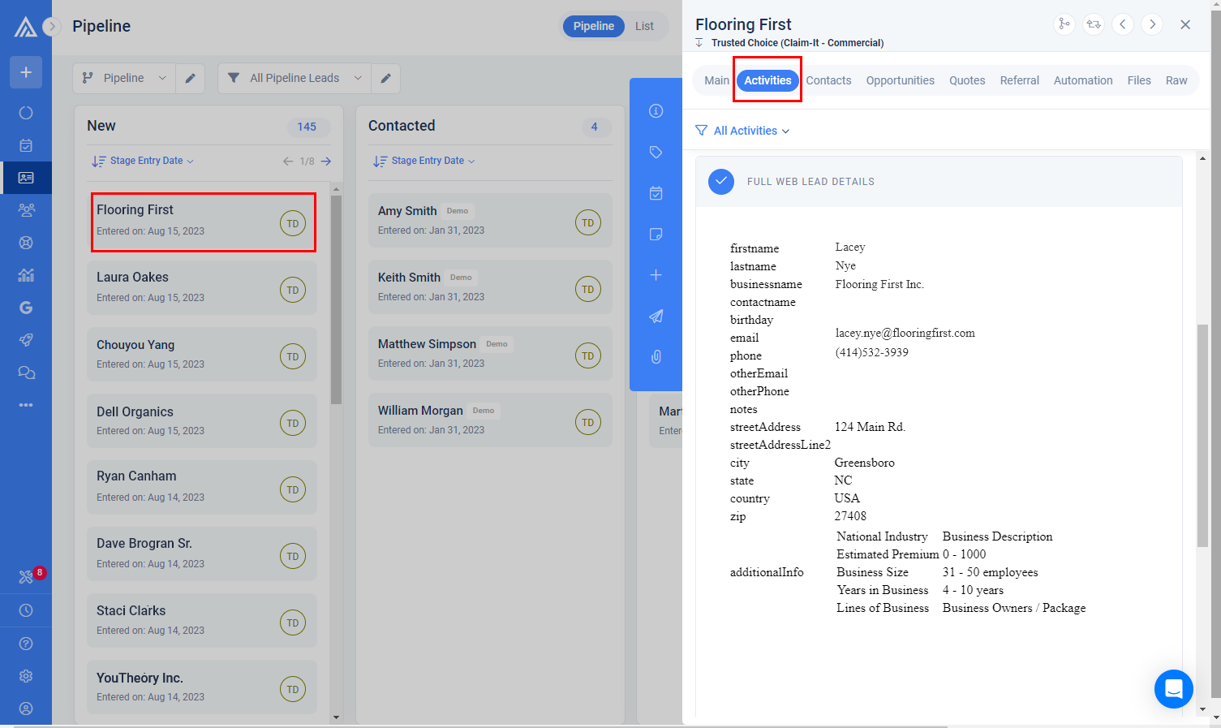Open the Quotes tab

(x=968, y=80)
